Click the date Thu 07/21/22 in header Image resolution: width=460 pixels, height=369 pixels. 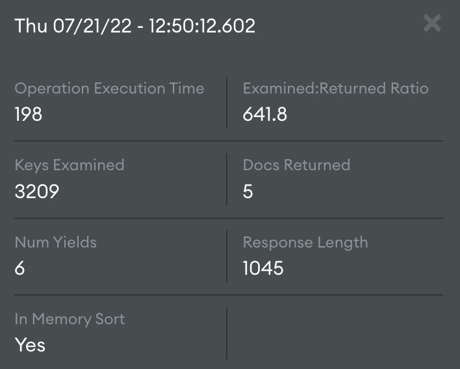pos(70,25)
